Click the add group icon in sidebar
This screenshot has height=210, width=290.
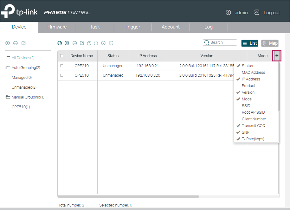pyautogui.click(x=8, y=43)
